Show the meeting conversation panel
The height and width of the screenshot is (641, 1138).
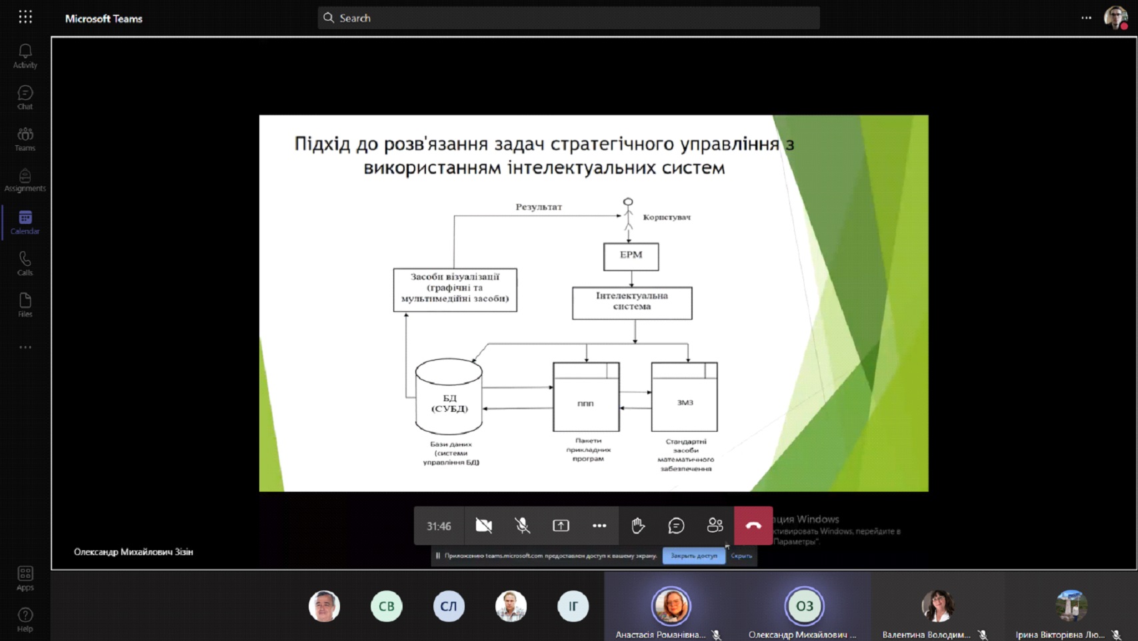coord(676,526)
